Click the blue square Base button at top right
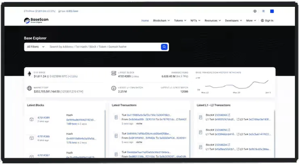Viewport: 299px width, 165px height. pyautogui.click(x=272, y=11)
